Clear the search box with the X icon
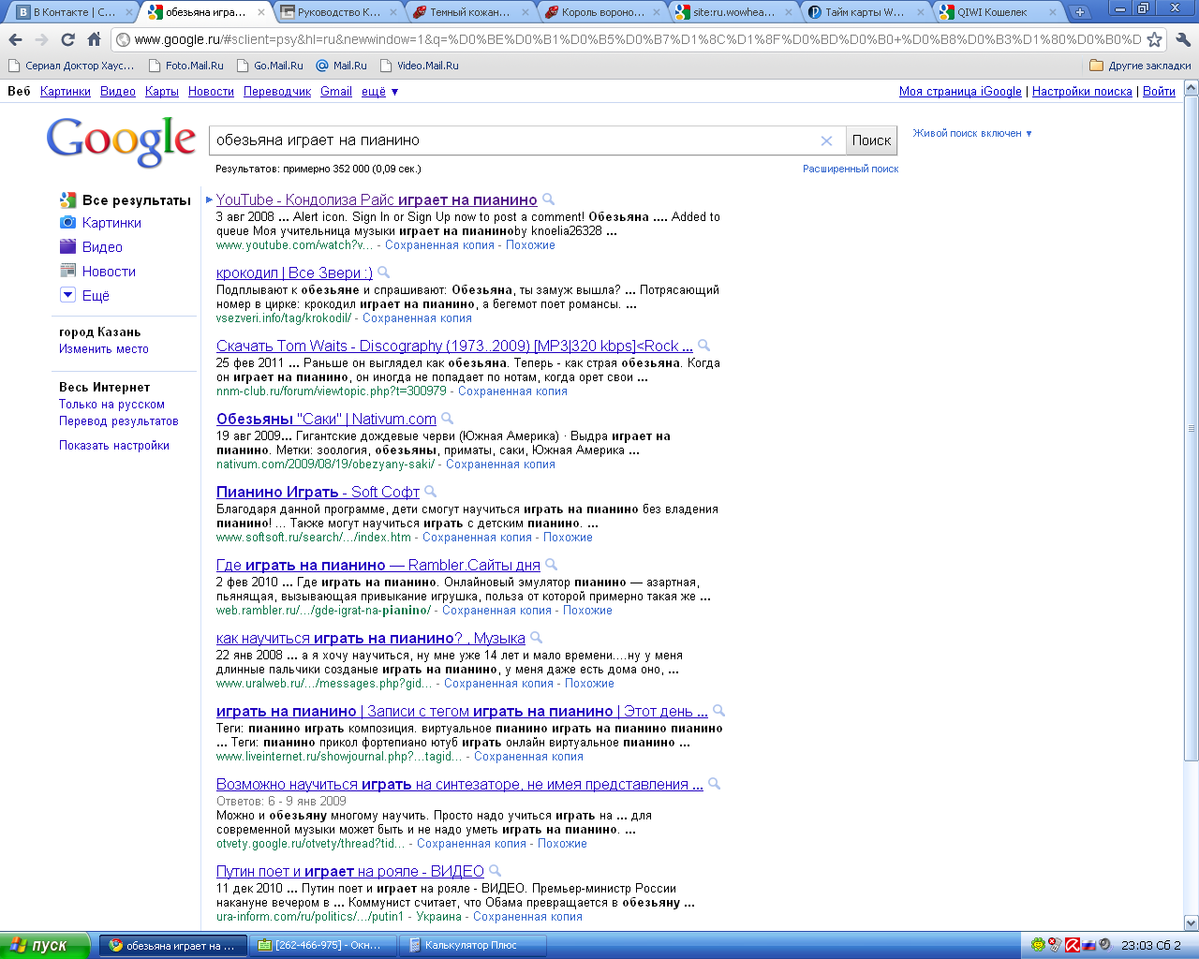Viewport: 1199px width, 959px height. (826, 140)
